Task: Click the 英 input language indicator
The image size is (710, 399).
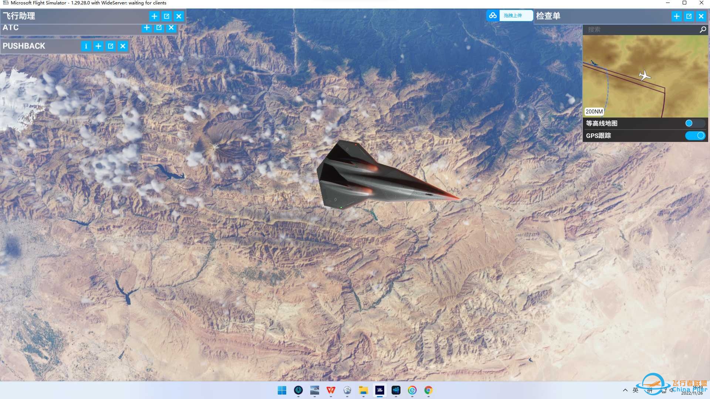Action: pos(635,390)
